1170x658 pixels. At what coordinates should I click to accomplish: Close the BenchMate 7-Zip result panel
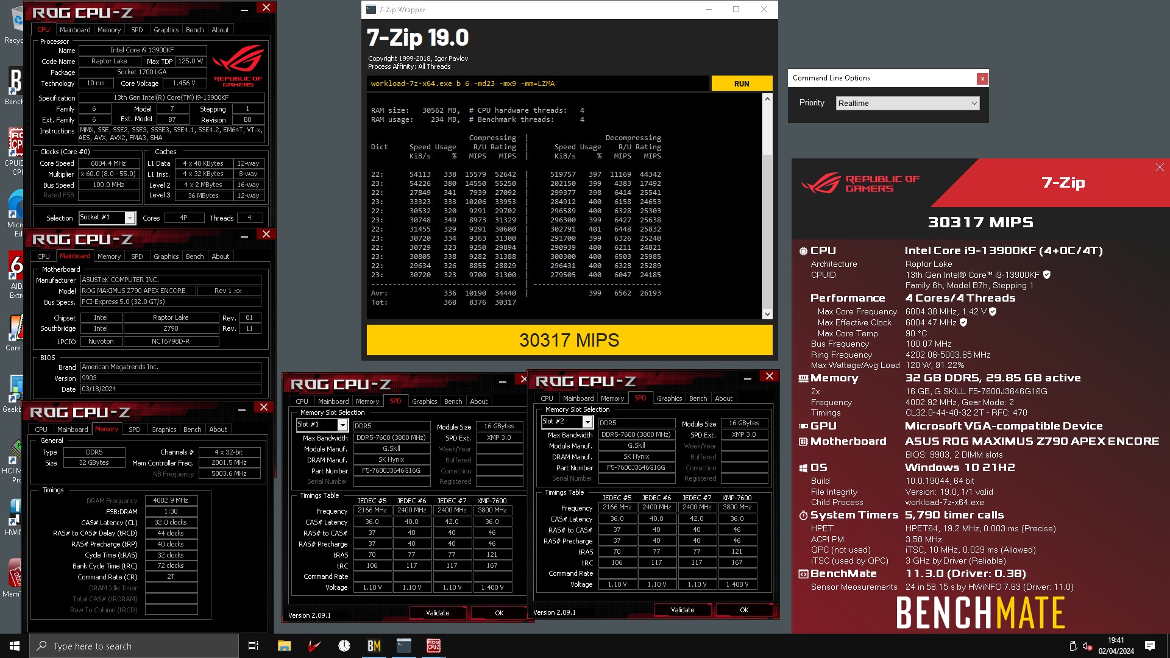click(1160, 168)
